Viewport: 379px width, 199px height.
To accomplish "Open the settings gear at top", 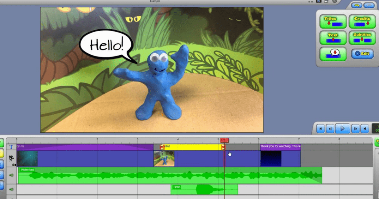I will 335,1.
